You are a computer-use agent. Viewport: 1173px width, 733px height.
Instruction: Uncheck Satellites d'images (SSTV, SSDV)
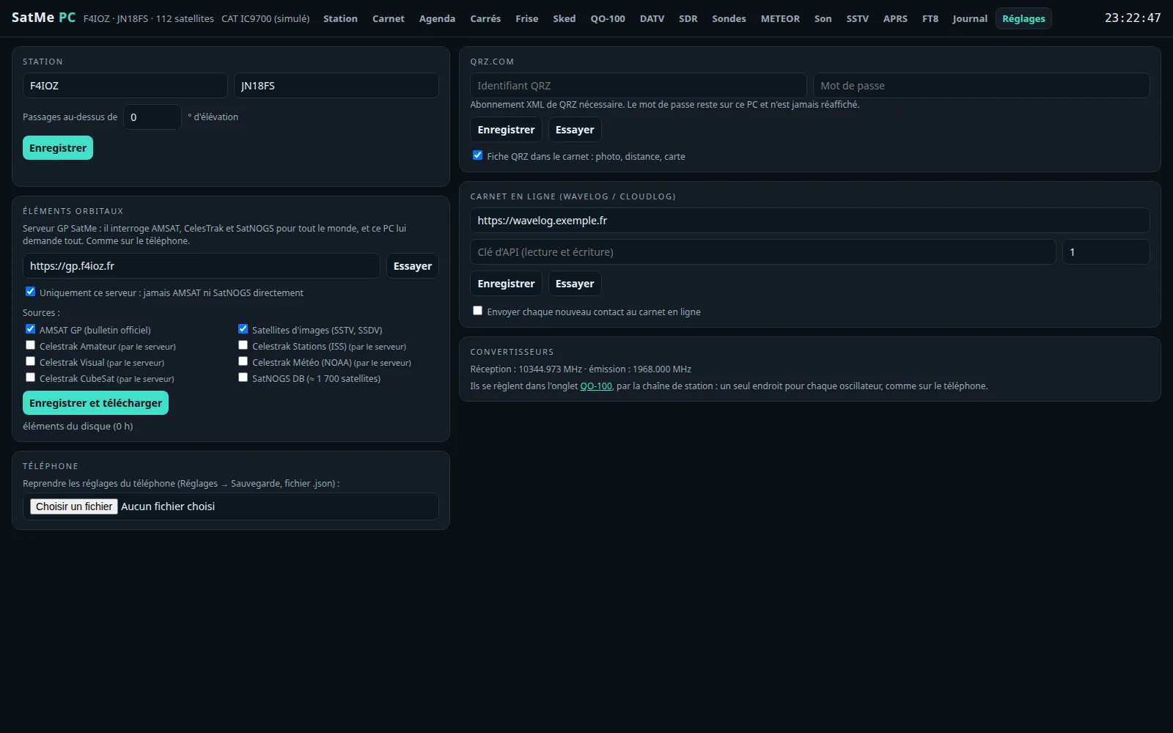(x=243, y=329)
